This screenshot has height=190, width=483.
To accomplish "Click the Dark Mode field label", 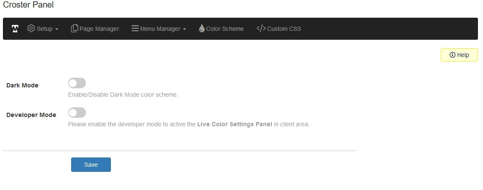I will click(22, 85).
